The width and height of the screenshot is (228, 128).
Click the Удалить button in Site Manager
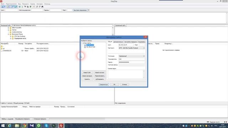coord(87,79)
